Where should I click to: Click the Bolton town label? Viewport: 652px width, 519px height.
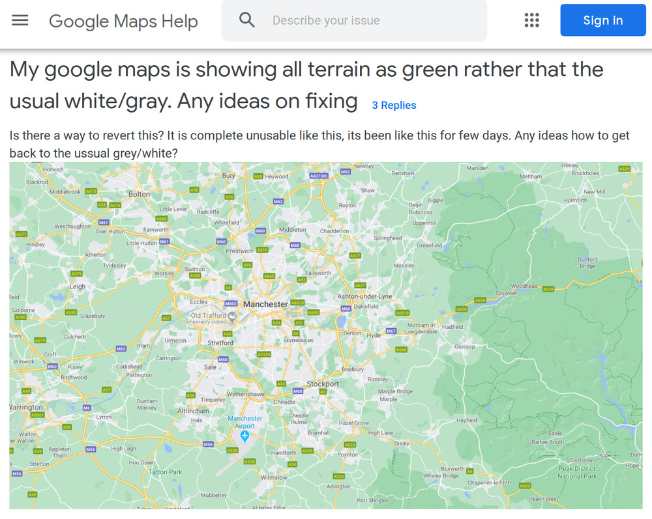139,194
